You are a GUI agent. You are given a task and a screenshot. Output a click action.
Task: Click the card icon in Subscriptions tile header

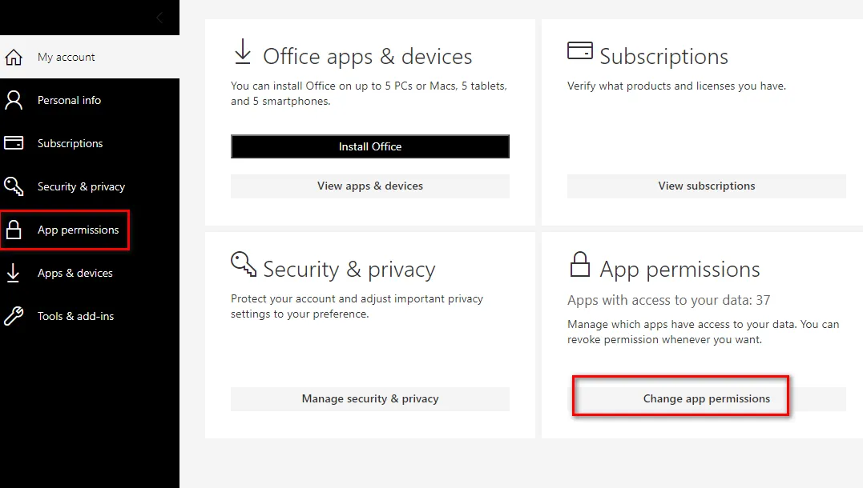579,51
